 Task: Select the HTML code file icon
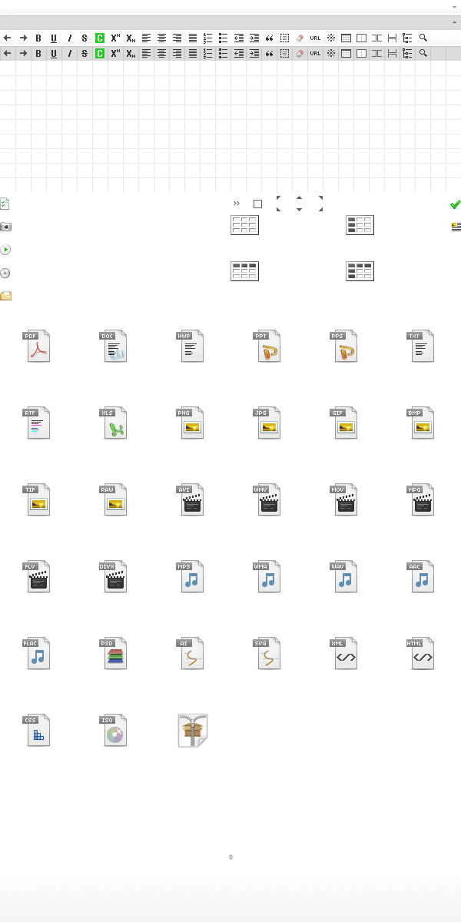(421, 654)
